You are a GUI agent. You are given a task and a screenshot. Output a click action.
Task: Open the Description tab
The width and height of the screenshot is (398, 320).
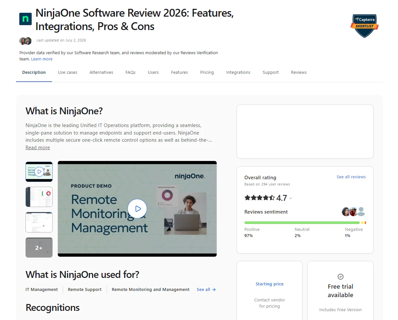tap(34, 72)
